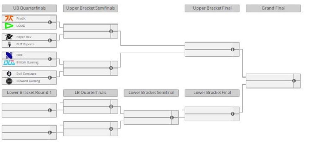Click the green LOUD logo

[9, 26]
